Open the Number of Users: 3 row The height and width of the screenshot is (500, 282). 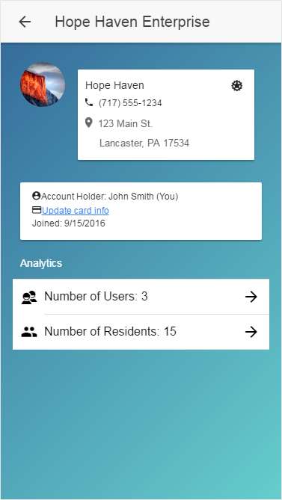click(x=141, y=297)
